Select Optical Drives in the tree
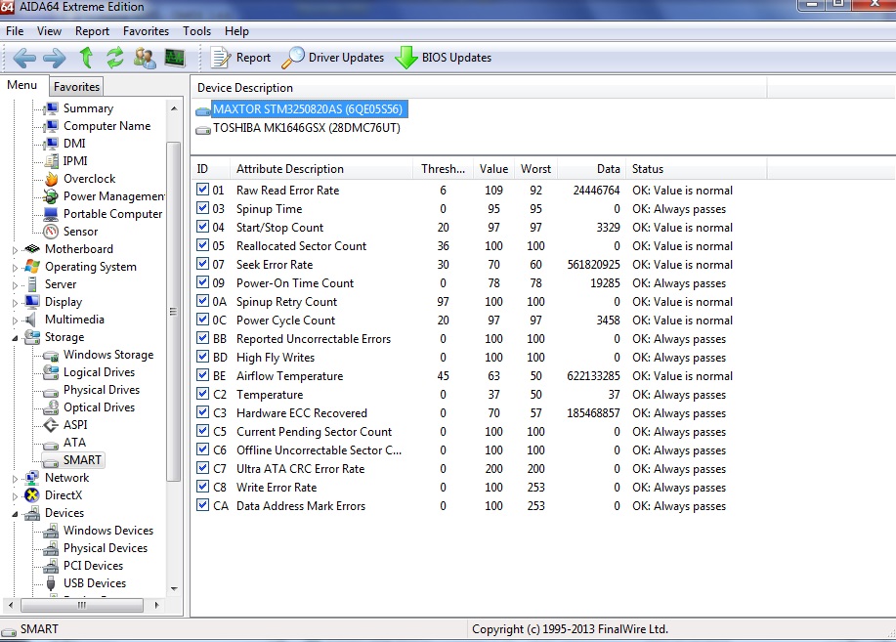 90,407
